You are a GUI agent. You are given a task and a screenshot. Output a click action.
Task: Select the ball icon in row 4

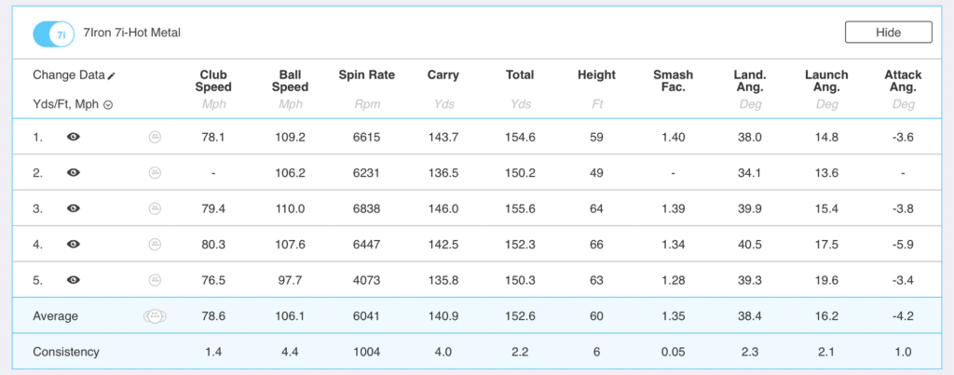point(155,244)
